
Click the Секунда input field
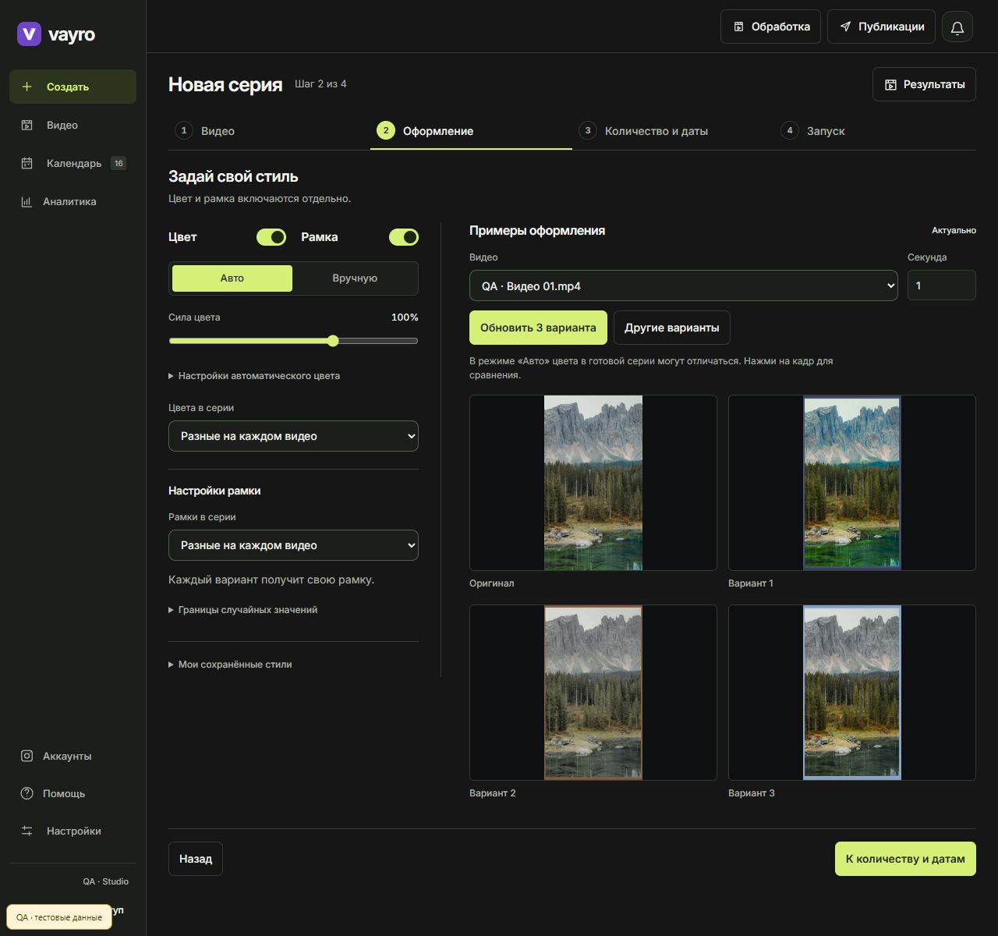pos(942,285)
